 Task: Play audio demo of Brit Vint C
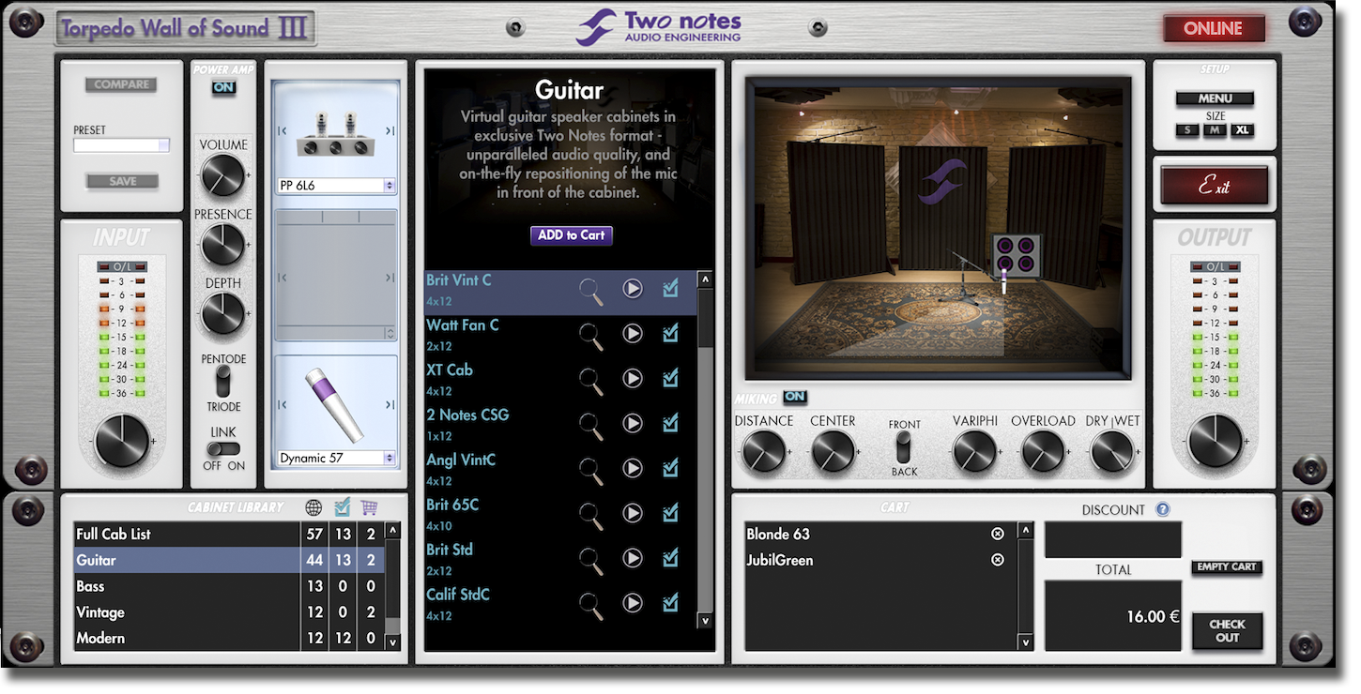point(633,288)
